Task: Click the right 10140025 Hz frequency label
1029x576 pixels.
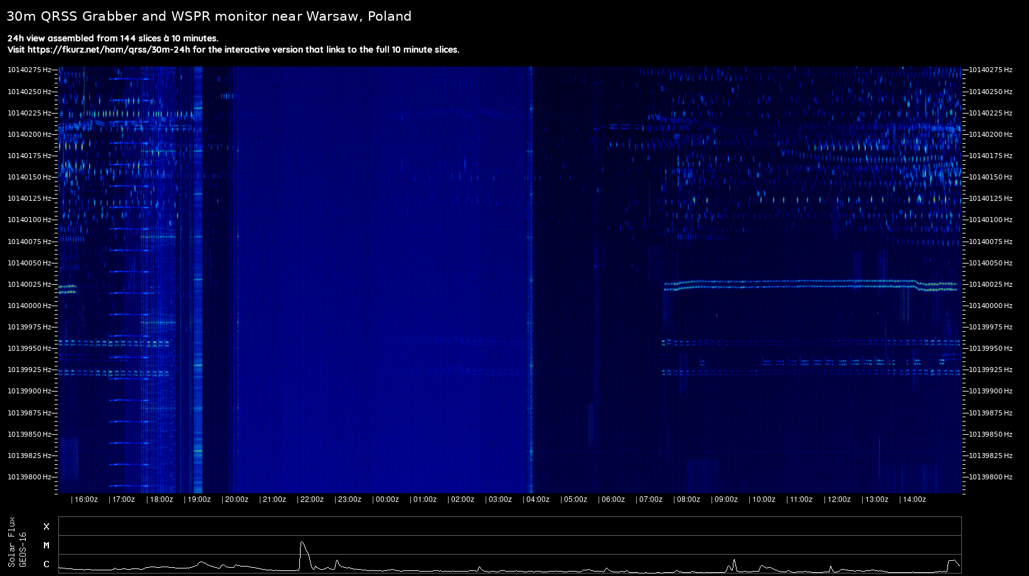Action: tap(990, 284)
